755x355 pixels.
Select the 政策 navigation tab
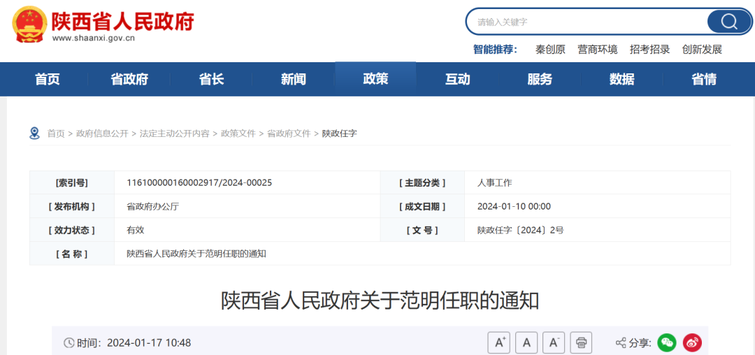[375, 79]
